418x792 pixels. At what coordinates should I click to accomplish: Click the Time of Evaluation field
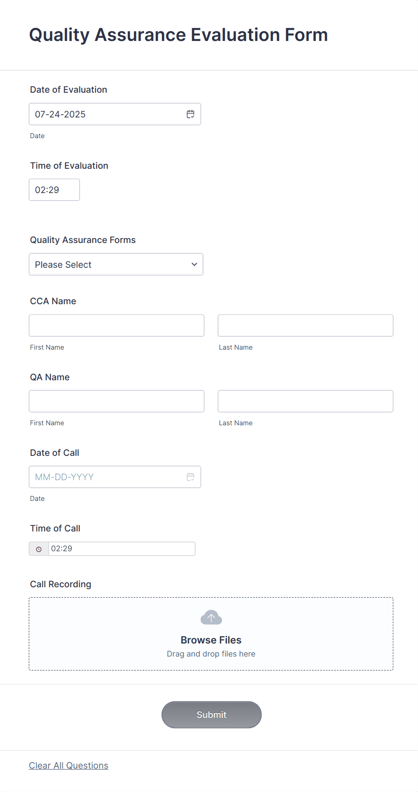(54, 189)
